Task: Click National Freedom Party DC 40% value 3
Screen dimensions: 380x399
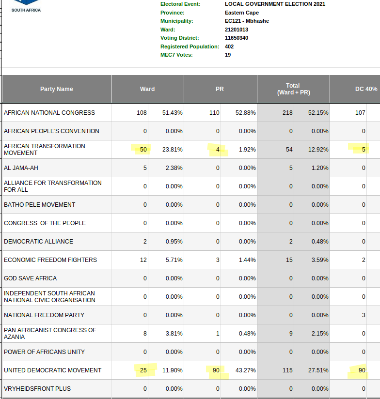Action: pyautogui.click(x=364, y=315)
